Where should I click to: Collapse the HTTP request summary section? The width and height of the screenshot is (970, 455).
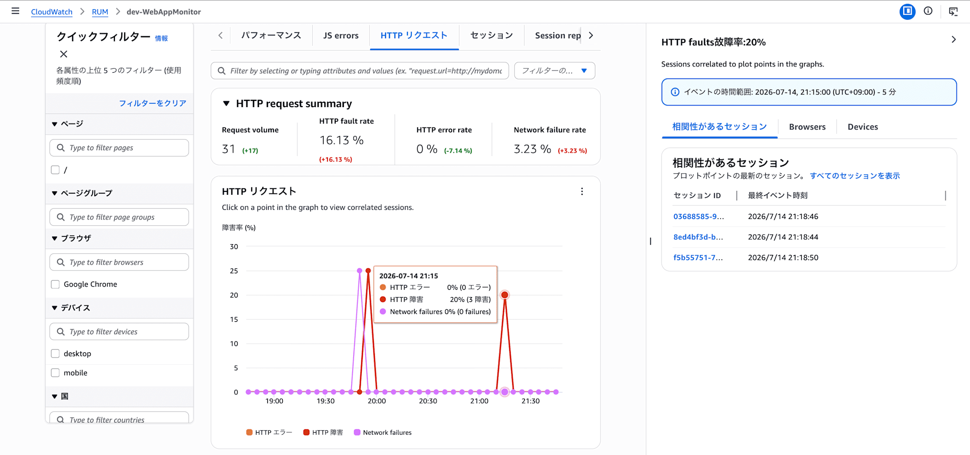(226, 104)
